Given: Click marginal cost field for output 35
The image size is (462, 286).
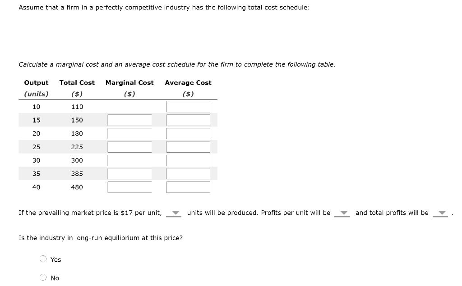Looking at the screenshot, I should point(129,174).
